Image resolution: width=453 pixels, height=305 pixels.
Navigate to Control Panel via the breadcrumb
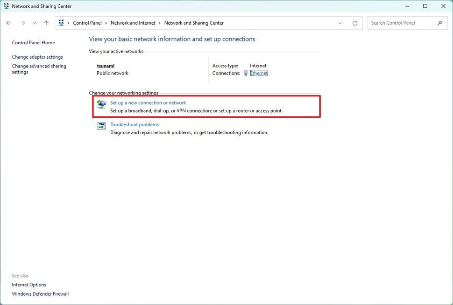click(87, 22)
